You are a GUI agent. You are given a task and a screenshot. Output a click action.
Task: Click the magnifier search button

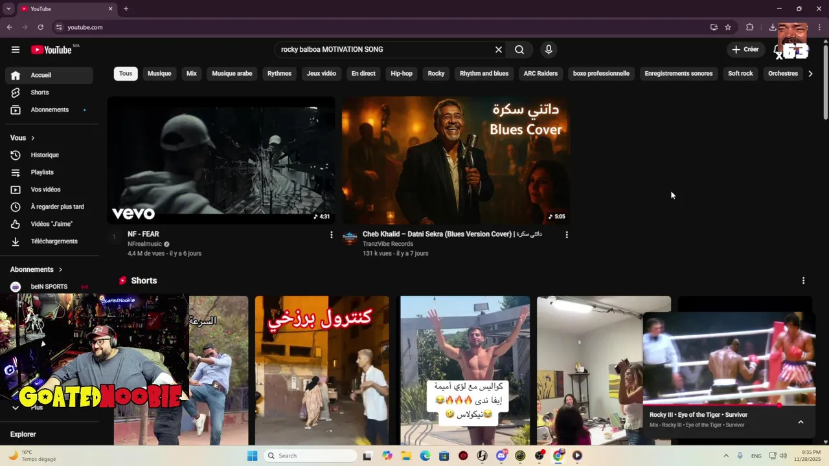pos(519,50)
